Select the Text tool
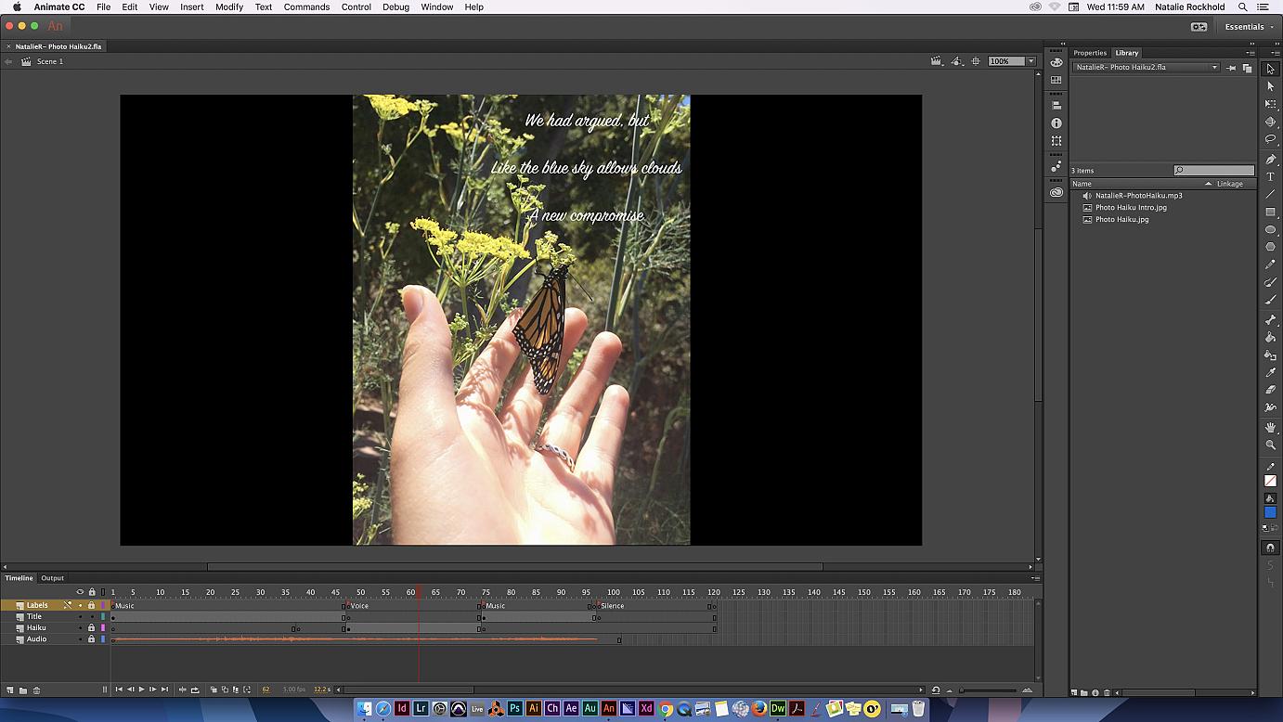 1270,176
